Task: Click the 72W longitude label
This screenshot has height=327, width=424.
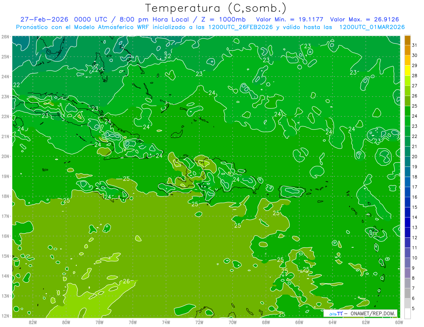Action: [x=199, y=322]
